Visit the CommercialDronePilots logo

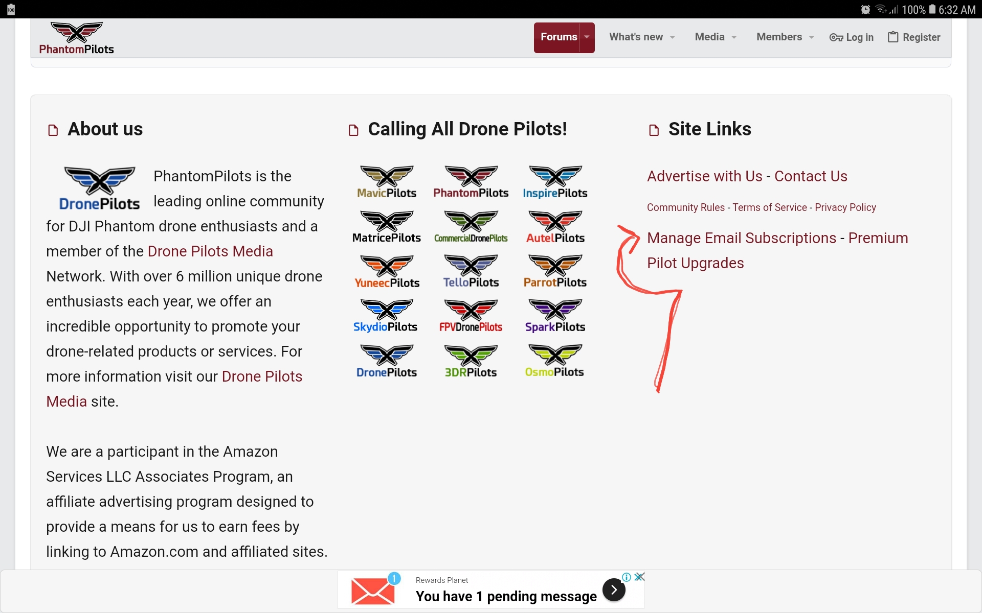pos(471,227)
